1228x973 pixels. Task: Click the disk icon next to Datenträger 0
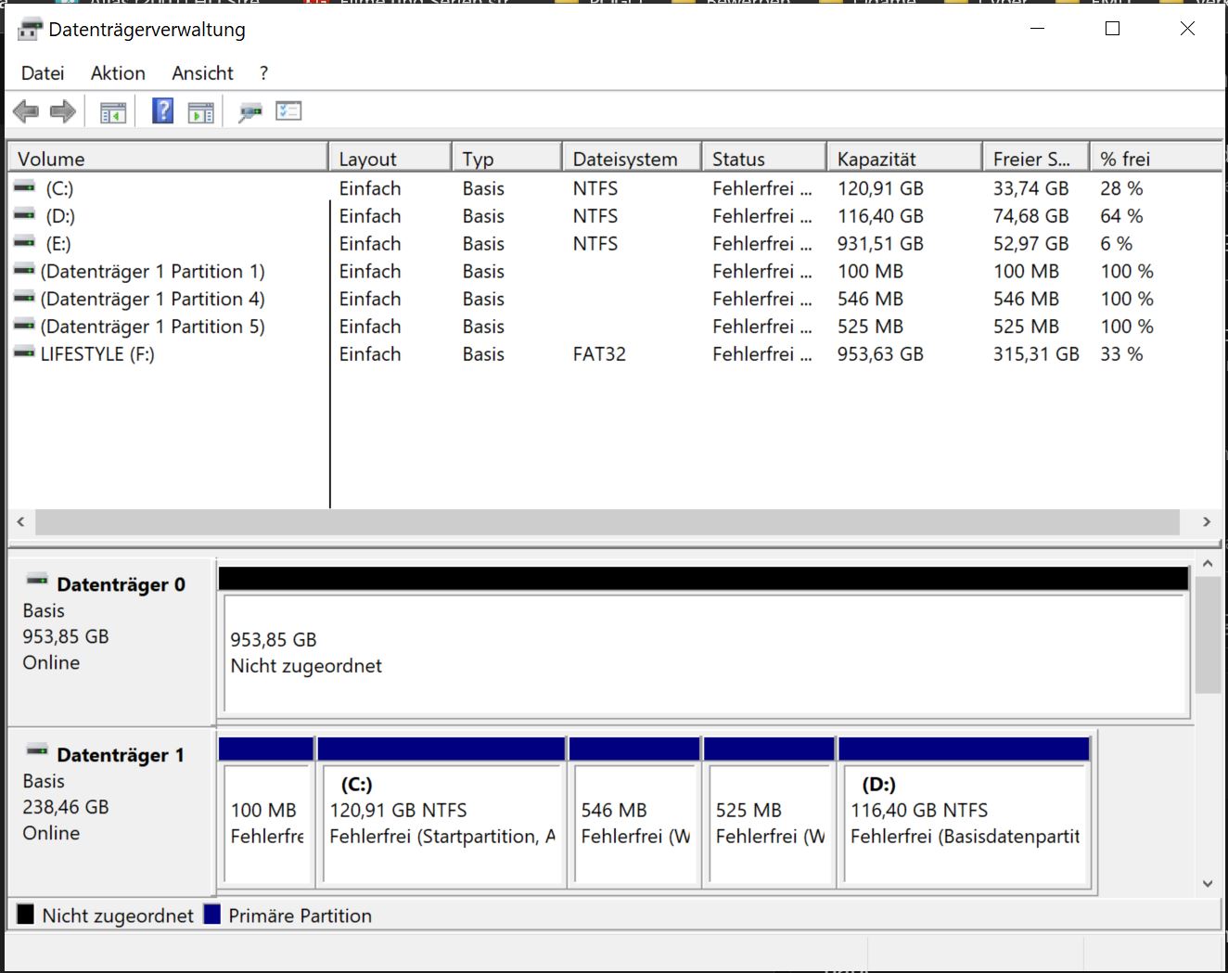[x=37, y=582]
